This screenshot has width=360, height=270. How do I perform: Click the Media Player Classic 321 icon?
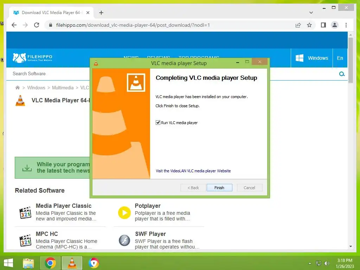point(25,213)
